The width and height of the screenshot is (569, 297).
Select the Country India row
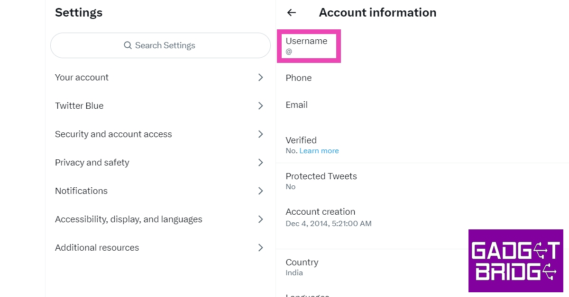point(302,267)
